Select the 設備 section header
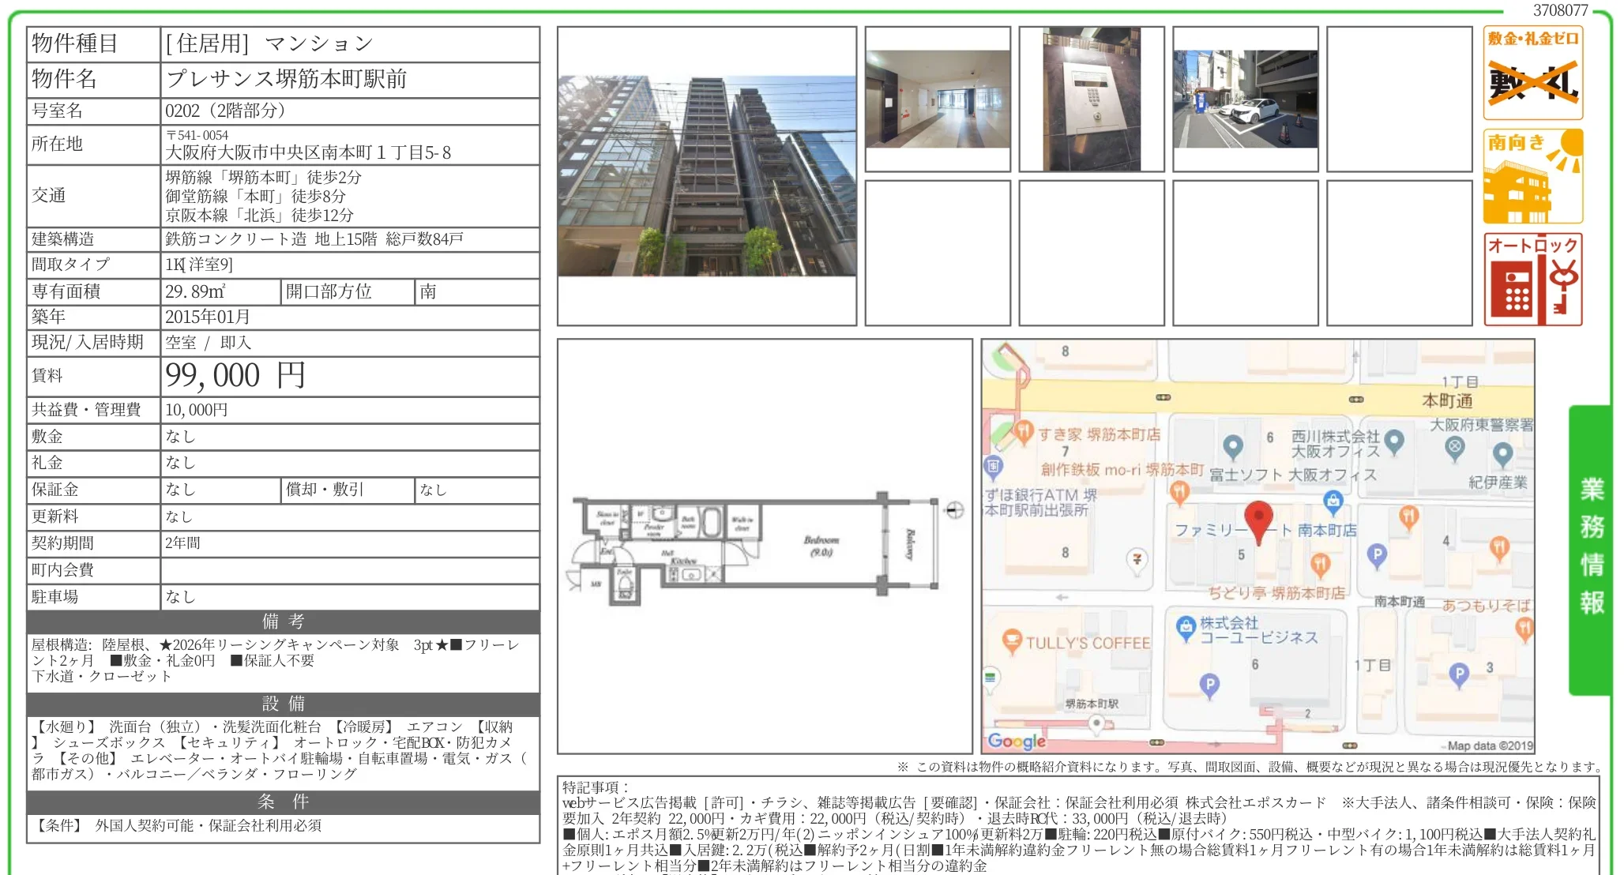This screenshot has height=875, width=1624. [x=280, y=704]
